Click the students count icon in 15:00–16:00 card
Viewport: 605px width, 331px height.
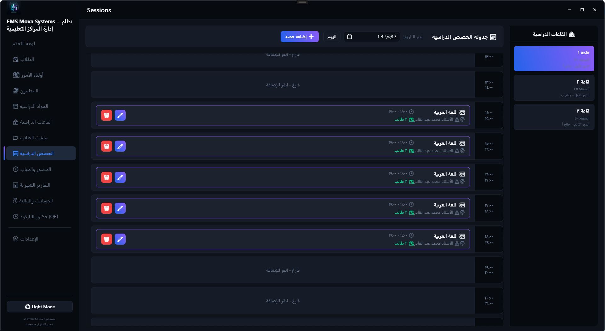point(411,151)
